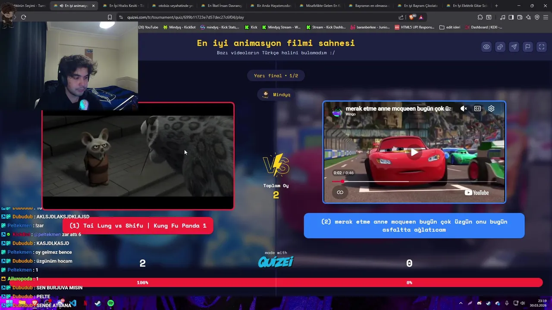Open the mindyq - Kick Stats bookmark
Viewport: 552px width, 310px height.
coord(220,27)
